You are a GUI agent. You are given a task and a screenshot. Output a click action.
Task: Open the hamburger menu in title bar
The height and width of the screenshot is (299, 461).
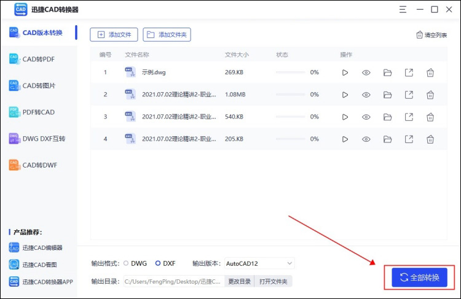403,9
